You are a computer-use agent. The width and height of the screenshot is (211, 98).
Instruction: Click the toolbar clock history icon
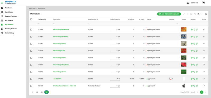[x=195, y=14]
